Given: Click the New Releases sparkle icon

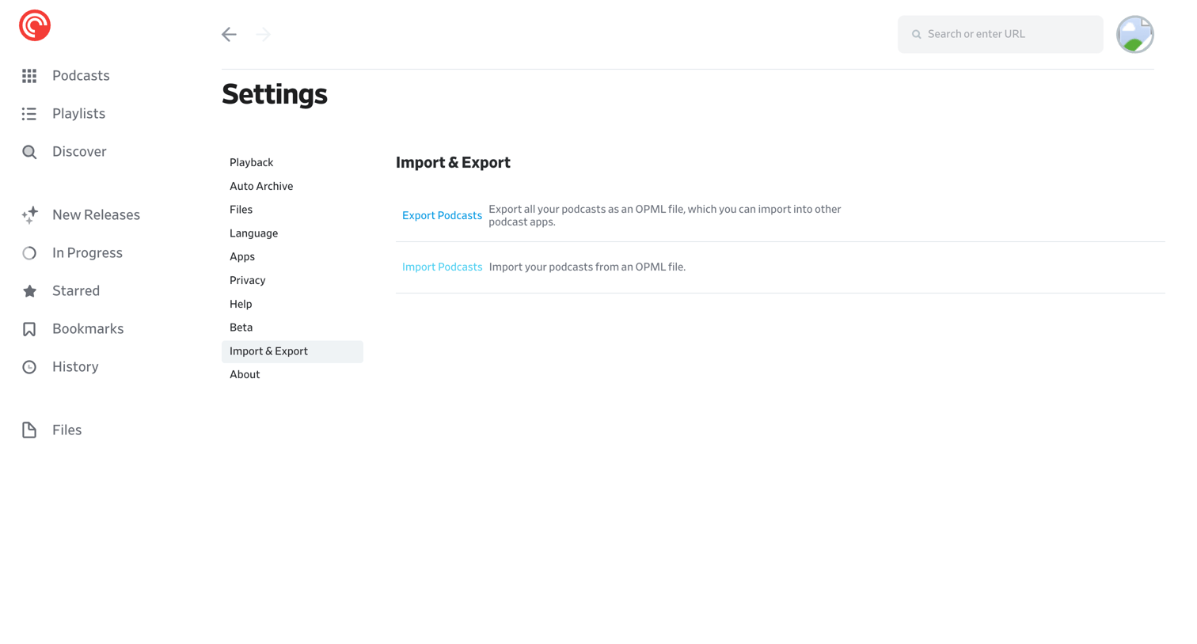Looking at the screenshot, I should (29, 215).
